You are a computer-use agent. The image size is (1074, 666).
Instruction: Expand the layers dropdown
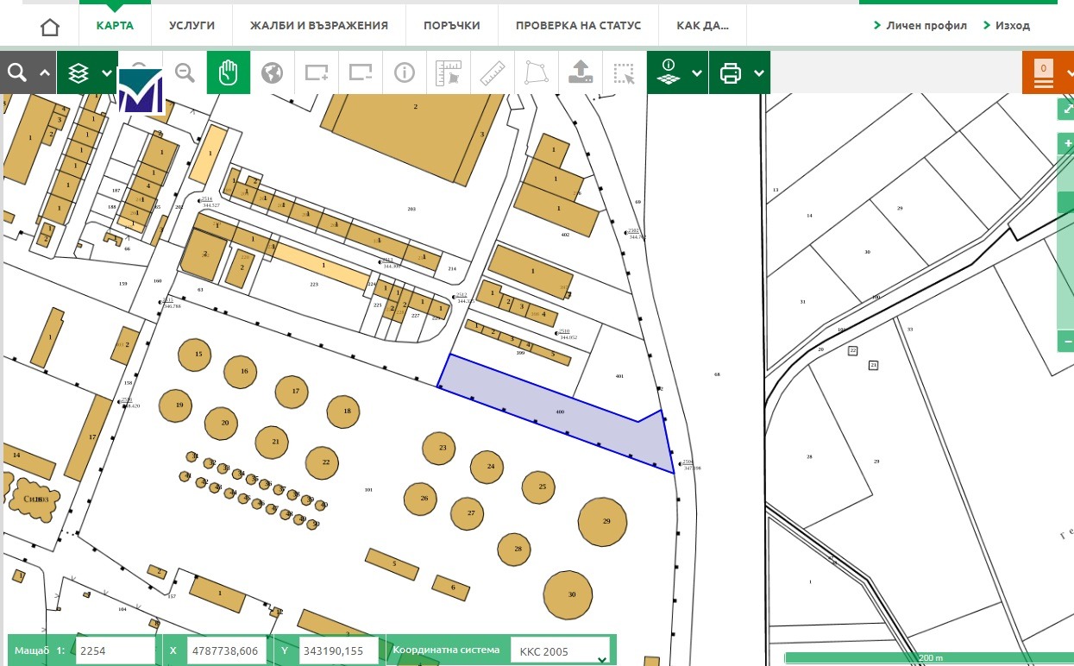tap(106, 72)
